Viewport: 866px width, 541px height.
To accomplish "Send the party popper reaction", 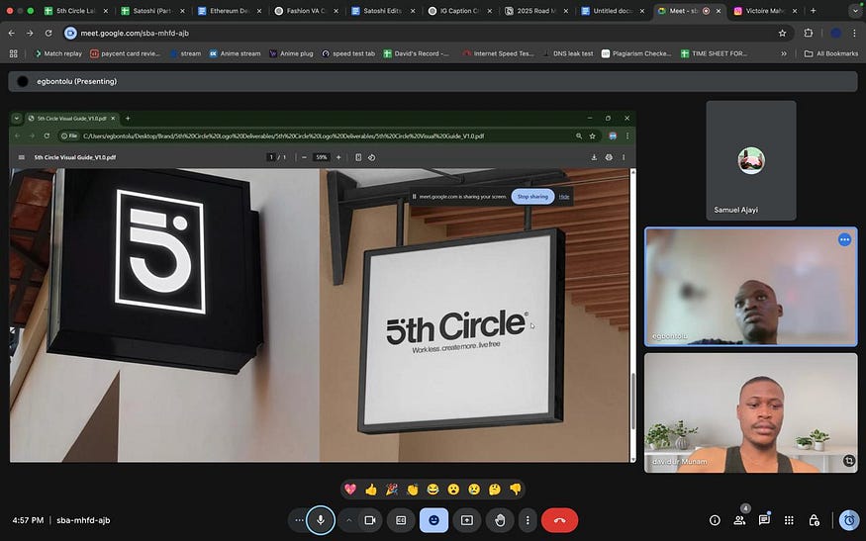I will pyautogui.click(x=392, y=490).
